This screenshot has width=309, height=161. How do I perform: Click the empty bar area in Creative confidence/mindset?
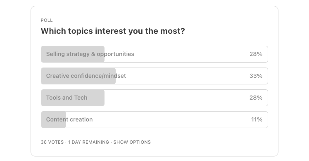(x=192, y=76)
